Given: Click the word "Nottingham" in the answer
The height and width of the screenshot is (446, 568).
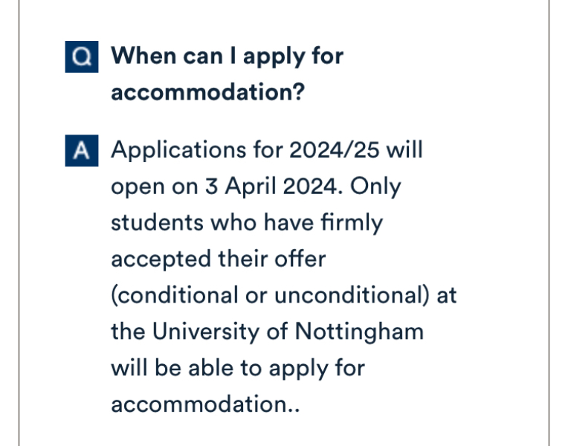Looking at the screenshot, I should click(359, 332).
